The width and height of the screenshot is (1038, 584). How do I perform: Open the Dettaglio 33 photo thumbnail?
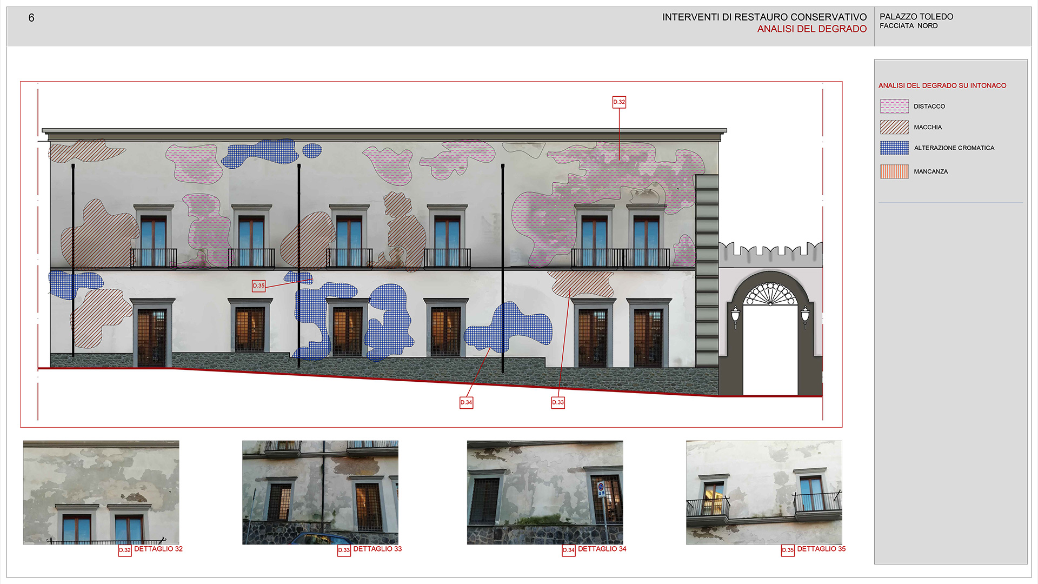tap(320, 492)
